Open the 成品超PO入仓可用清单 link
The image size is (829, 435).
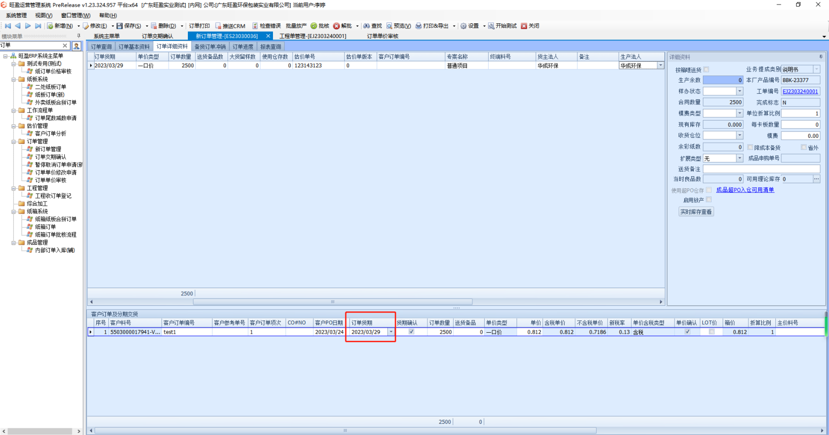[745, 190]
